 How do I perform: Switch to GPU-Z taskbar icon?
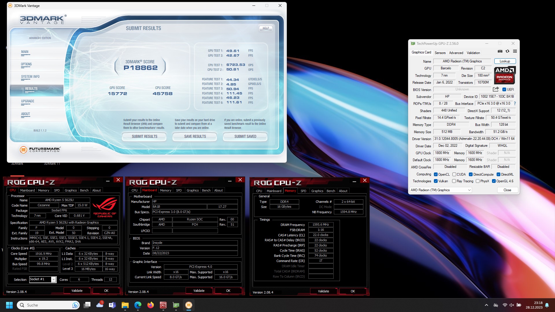pyautogui.click(x=176, y=305)
